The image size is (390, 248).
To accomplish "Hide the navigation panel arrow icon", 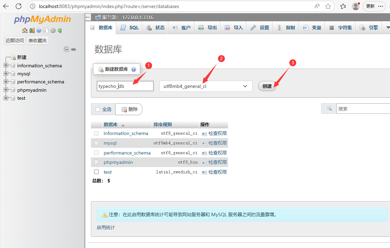I will pyautogui.click(x=88, y=17).
